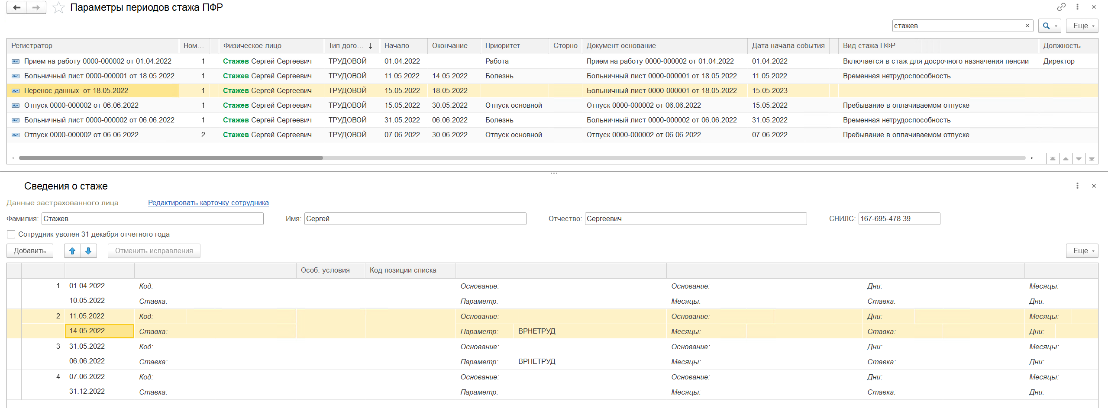The width and height of the screenshot is (1108, 408).
Task: Jump to last list record arrow
Action: tap(1092, 159)
